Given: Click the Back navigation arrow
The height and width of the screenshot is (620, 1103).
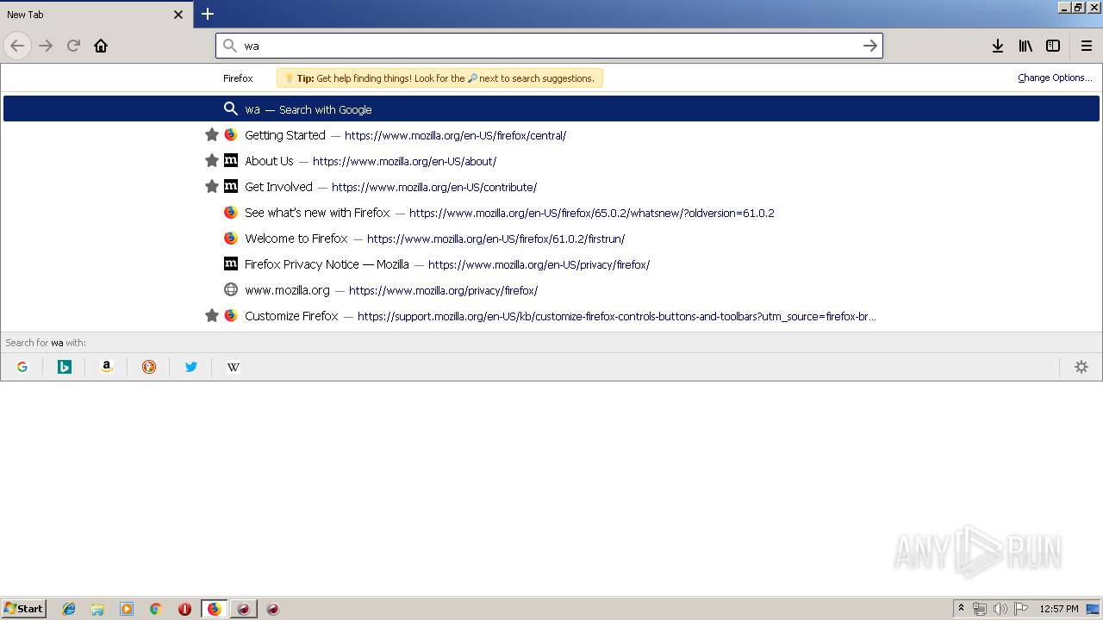Looking at the screenshot, I should pyautogui.click(x=17, y=46).
